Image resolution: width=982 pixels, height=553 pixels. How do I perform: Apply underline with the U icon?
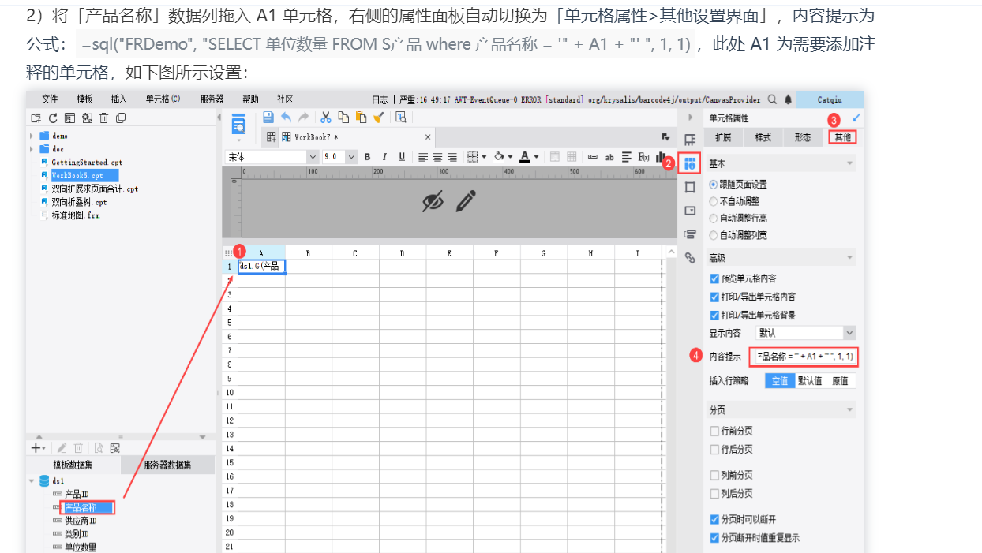(x=402, y=157)
